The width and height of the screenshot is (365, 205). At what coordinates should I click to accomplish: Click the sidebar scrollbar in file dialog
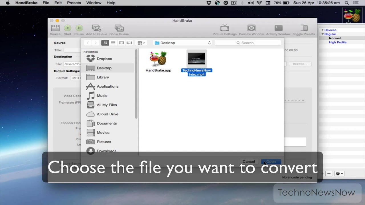click(136, 84)
